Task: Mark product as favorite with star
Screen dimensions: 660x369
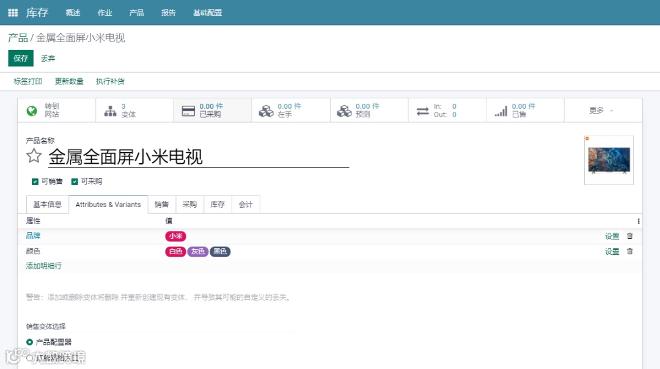Action: pos(34,156)
